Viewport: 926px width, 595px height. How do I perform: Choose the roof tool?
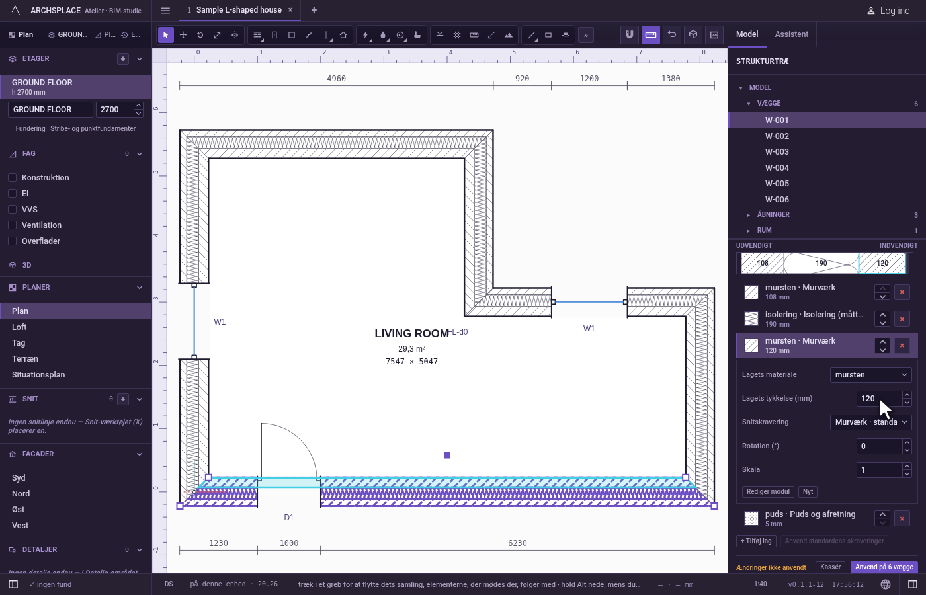(x=343, y=35)
